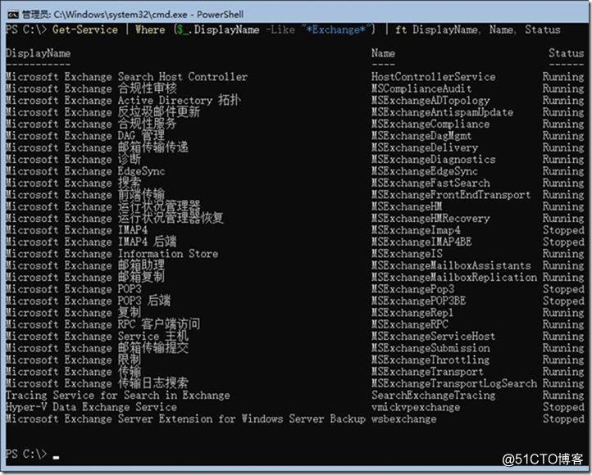The image size is (592, 475).
Task: Select 'MSExchangeImap4' name cell
Action: pyautogui.click(x=416, y=230)
